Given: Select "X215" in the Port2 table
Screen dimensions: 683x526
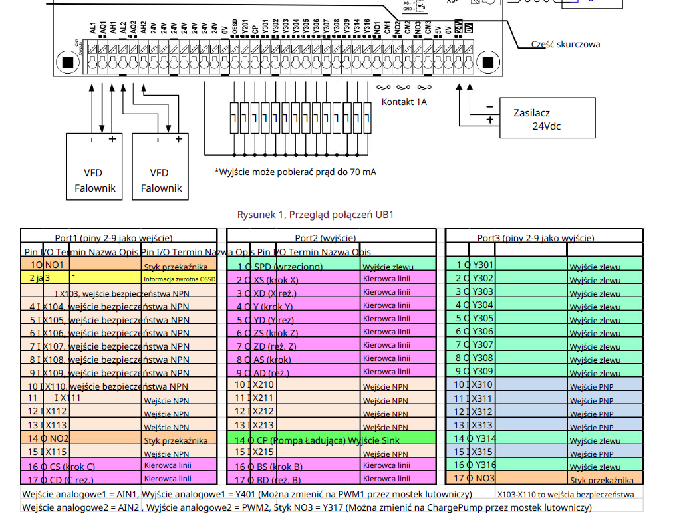Looking at the screenshot, I should point(263,452).
